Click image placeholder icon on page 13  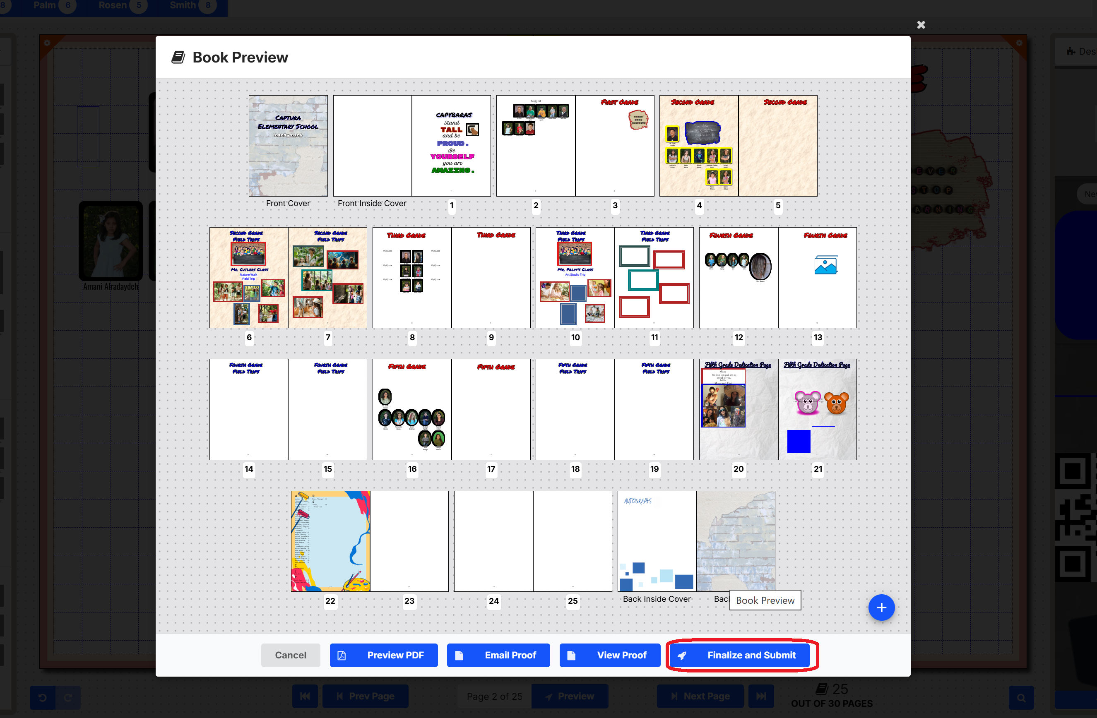pos(825,265)
